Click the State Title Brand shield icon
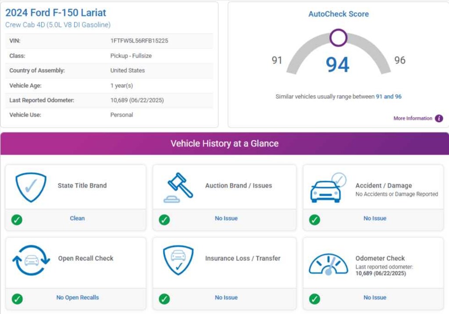 pos(31,187)
